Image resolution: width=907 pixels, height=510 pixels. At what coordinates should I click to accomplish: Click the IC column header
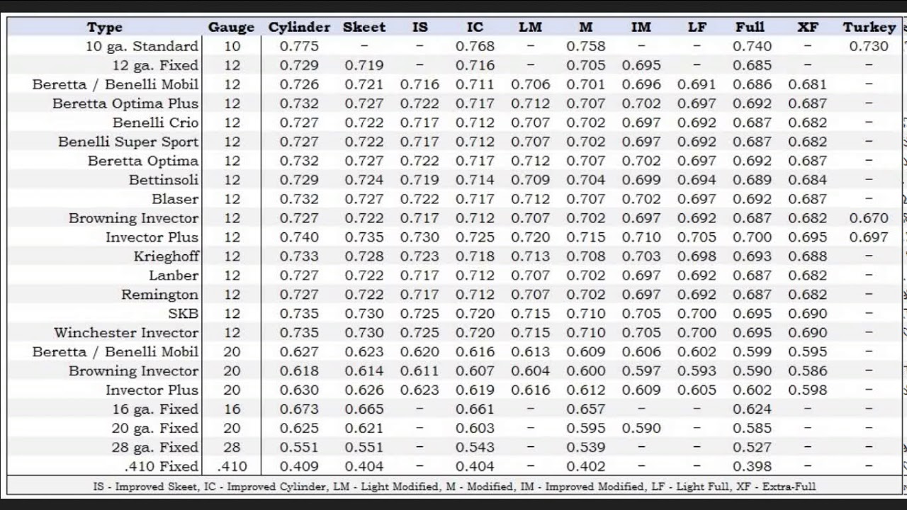(x=475, y=28)
